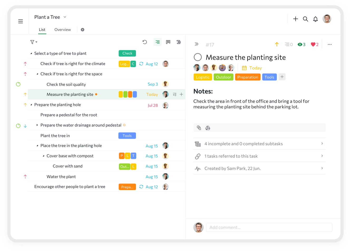This screenshot has height=252, width=351.
Task: Switch to Gantt timeline view icon
Action: tap(179, 42)
